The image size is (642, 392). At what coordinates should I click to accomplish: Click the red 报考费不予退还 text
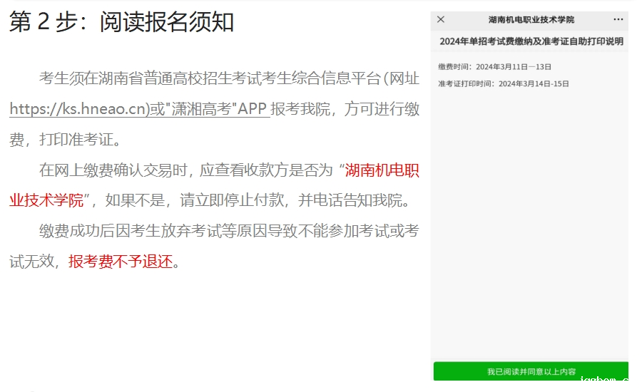[x=121, y=262]
